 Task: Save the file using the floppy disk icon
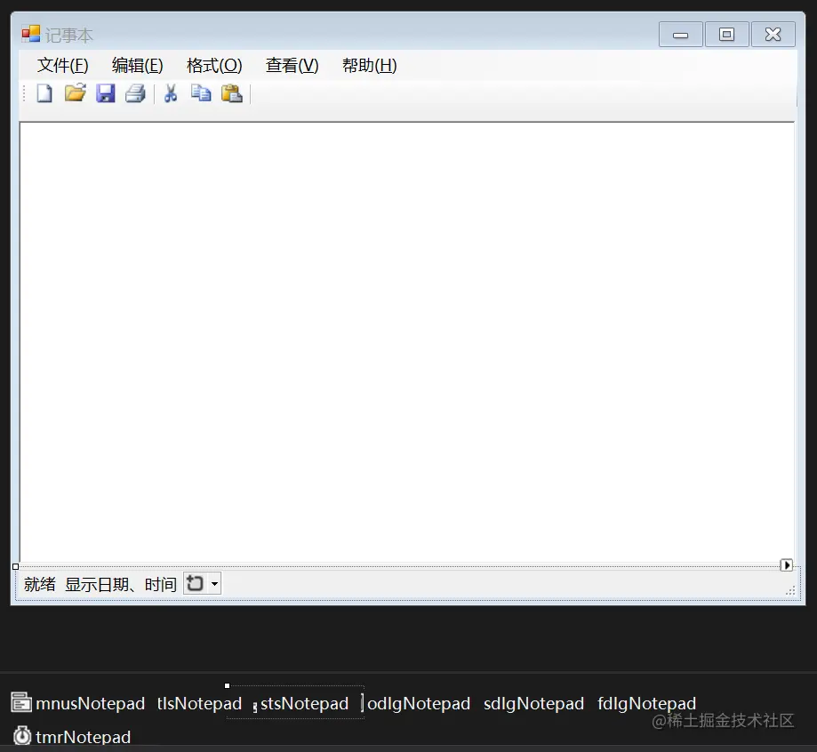[x=106, y=92]
